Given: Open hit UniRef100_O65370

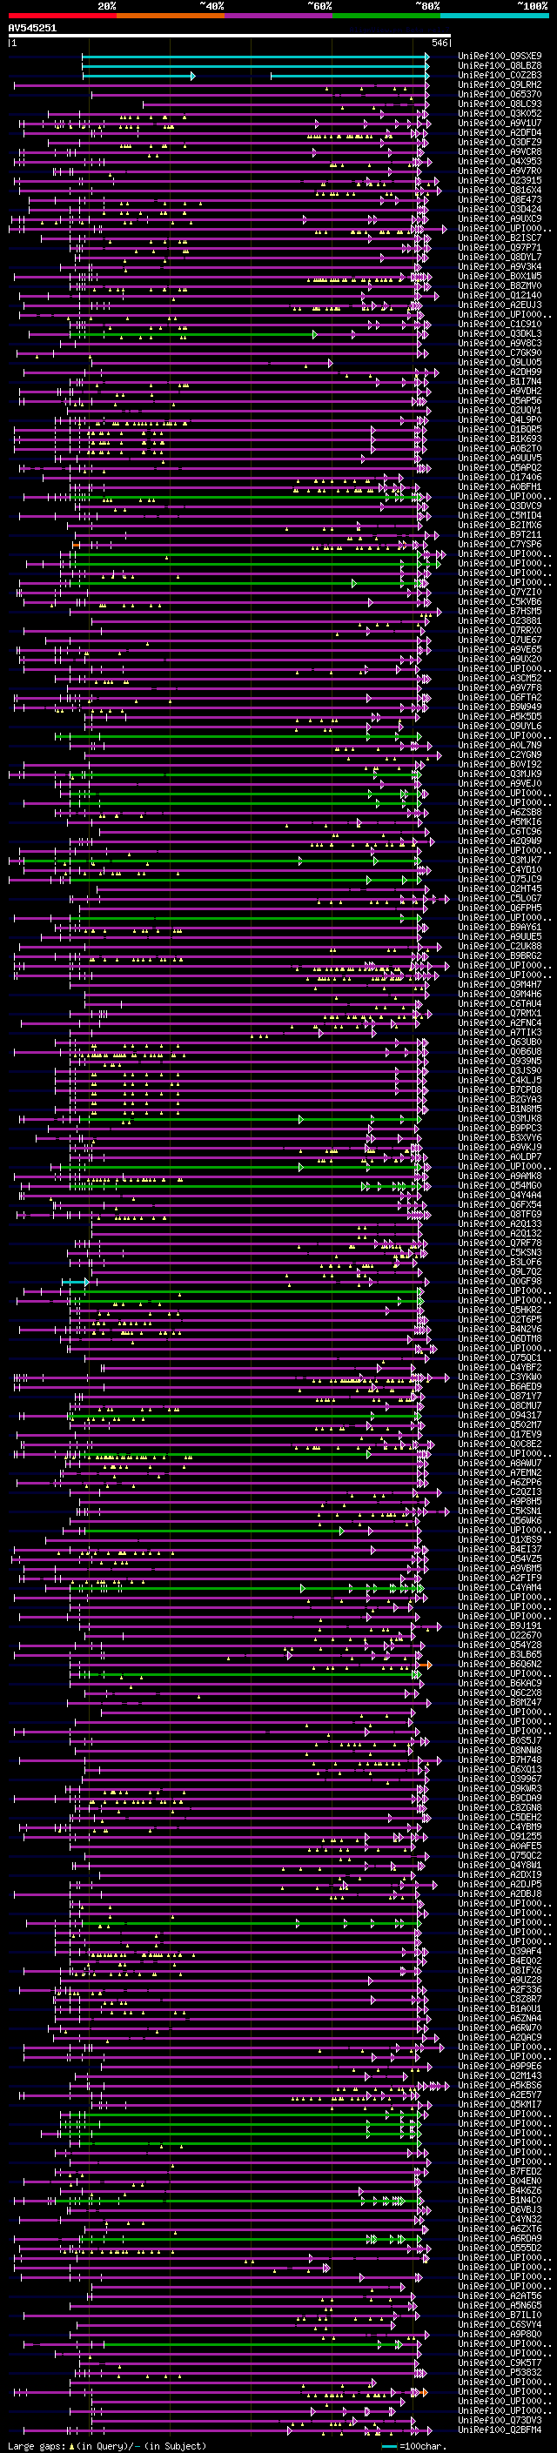Looking at the screenshot, I should pyautogui.click(x=500, y=94).
